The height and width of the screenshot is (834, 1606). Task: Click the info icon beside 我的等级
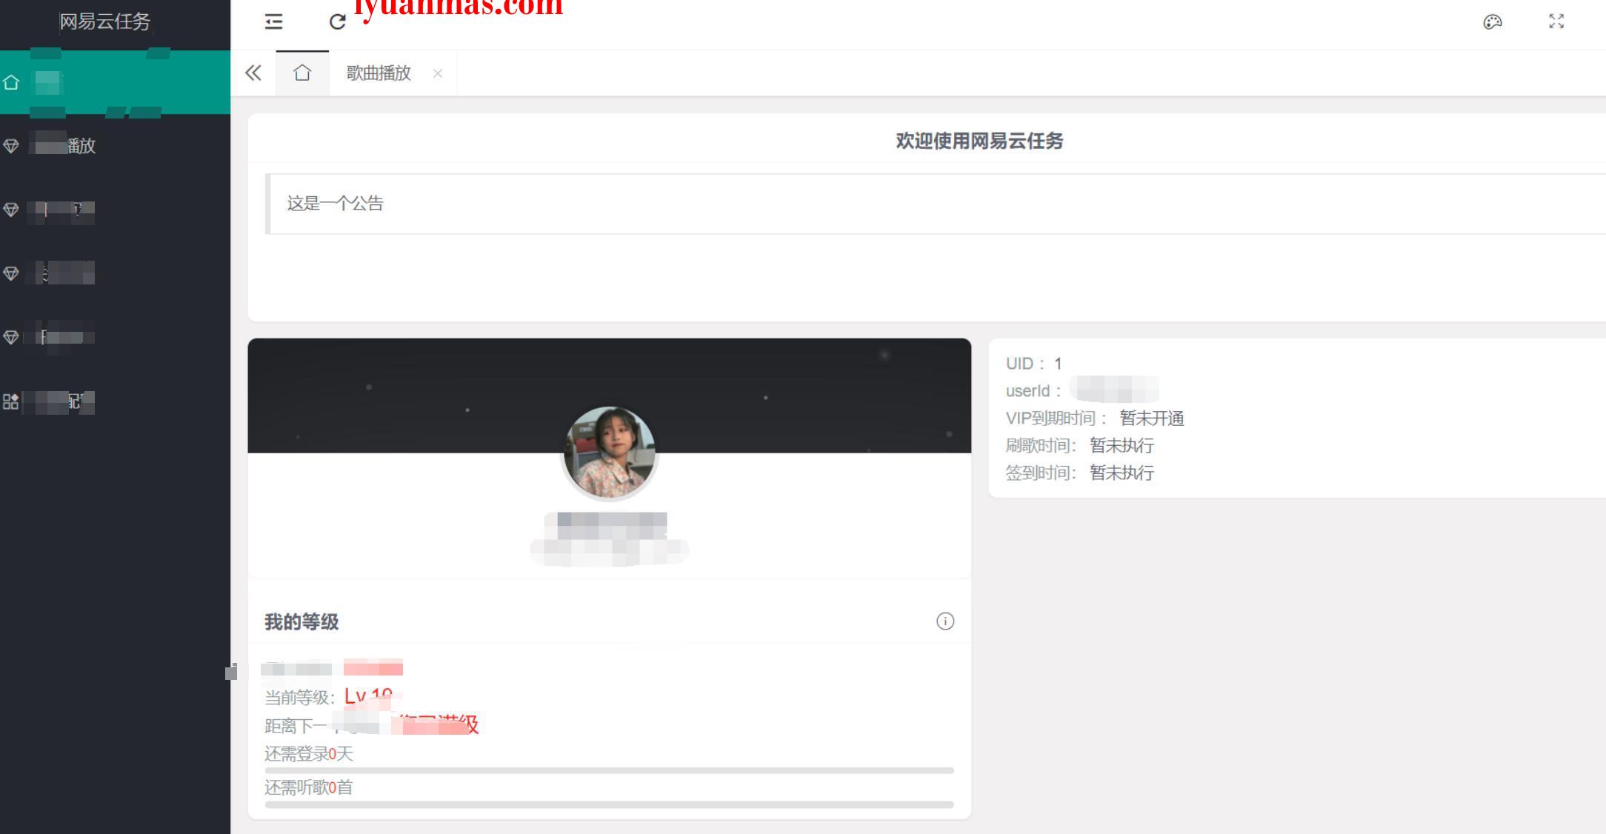click(945, 621)
